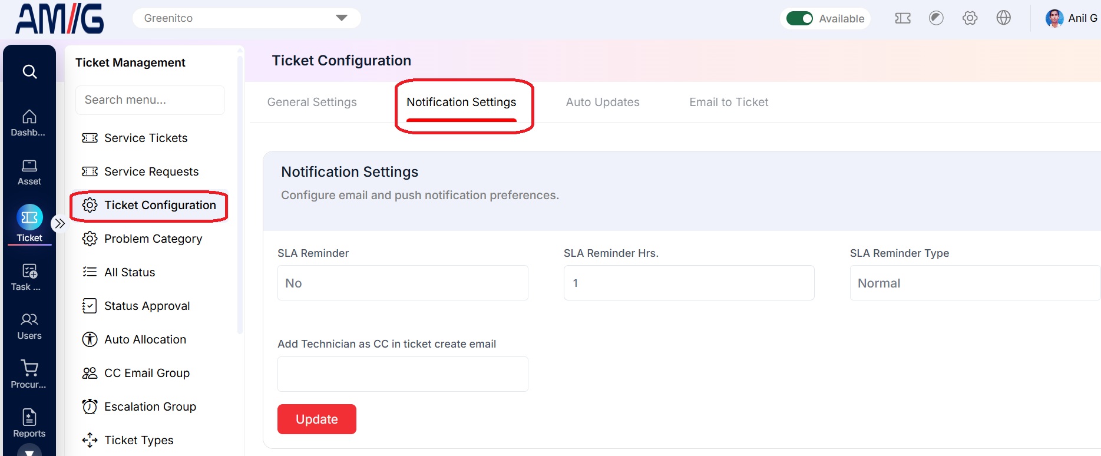Click the theme contrast icon in header
This screenshot has width=1101, height=456.
click(x=936, y=18)
